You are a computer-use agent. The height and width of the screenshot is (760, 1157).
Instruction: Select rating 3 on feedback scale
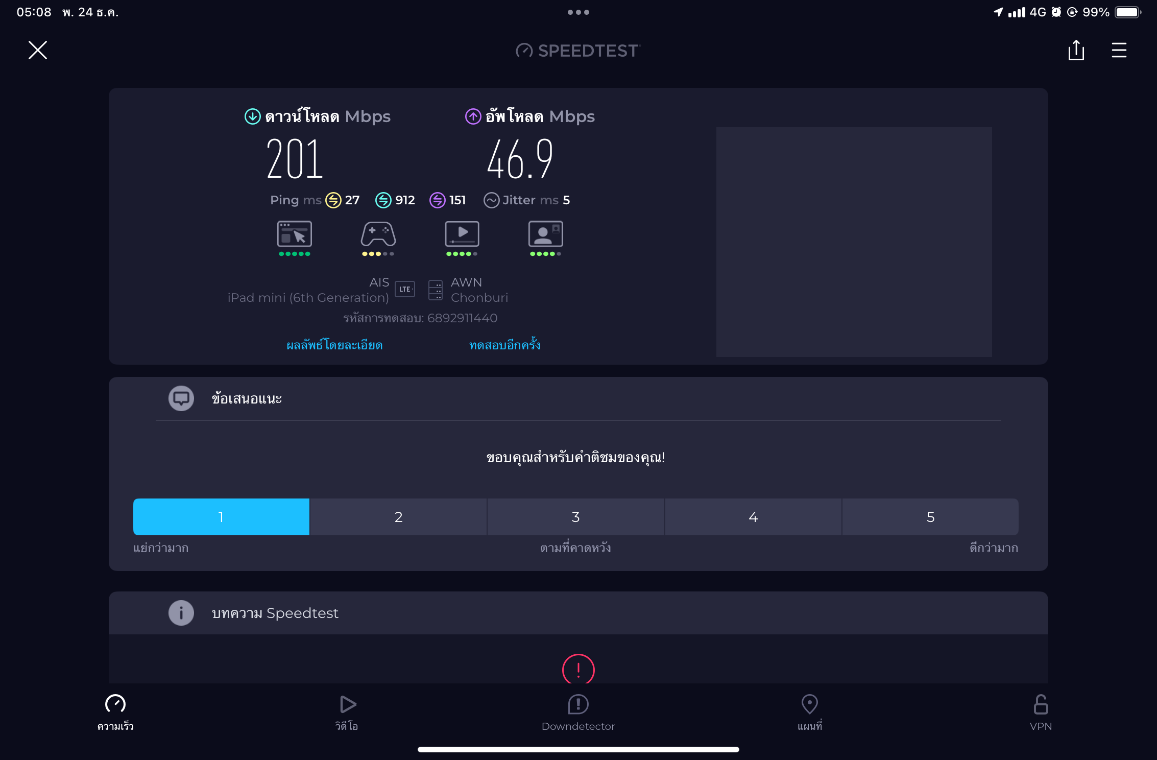[575, 517]
